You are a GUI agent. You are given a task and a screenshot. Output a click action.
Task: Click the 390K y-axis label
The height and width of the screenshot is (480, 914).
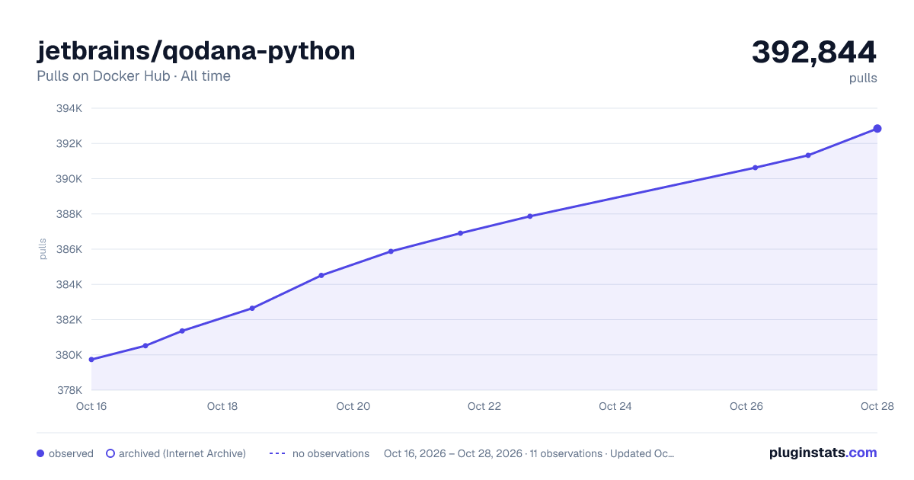click(x=69, y=179)
